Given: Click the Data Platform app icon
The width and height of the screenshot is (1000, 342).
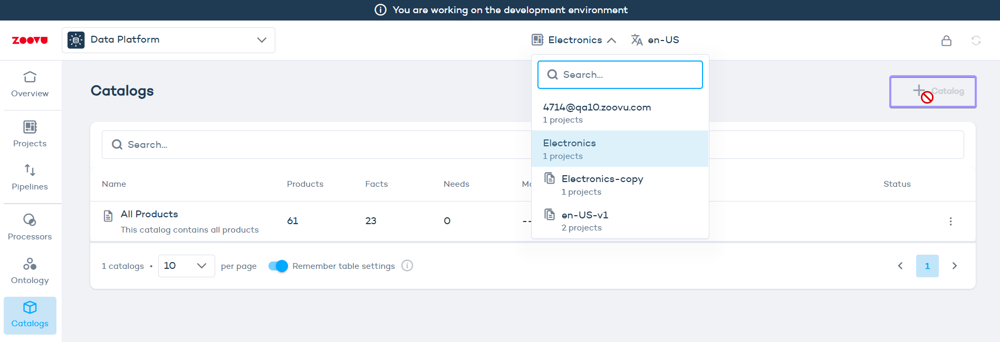Looking at the screenshot, I should [x=76, y=40].
